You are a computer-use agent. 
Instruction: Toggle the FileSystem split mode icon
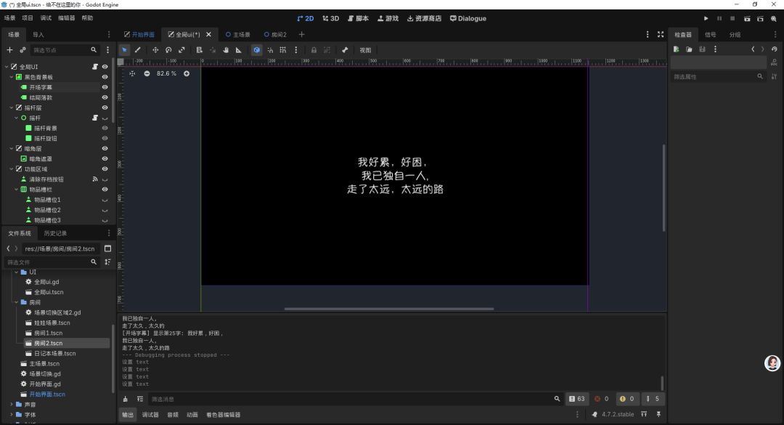[107, 248]
